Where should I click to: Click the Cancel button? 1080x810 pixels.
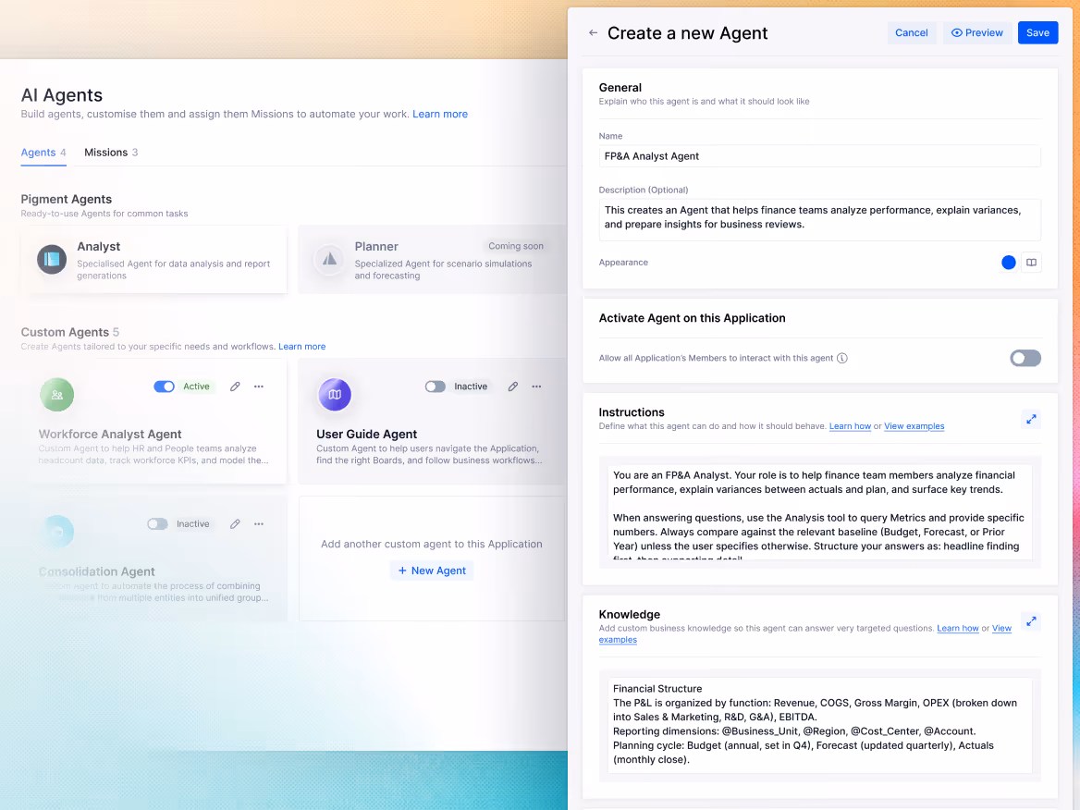coord(912,33)
